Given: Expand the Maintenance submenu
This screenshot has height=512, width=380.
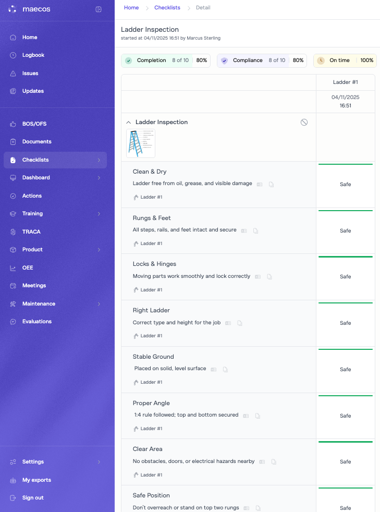Looking at the screenshot, I should pos(99,304).
